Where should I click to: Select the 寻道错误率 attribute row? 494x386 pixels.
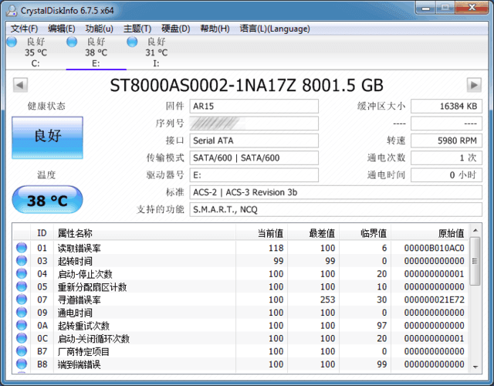click(241, 300)
